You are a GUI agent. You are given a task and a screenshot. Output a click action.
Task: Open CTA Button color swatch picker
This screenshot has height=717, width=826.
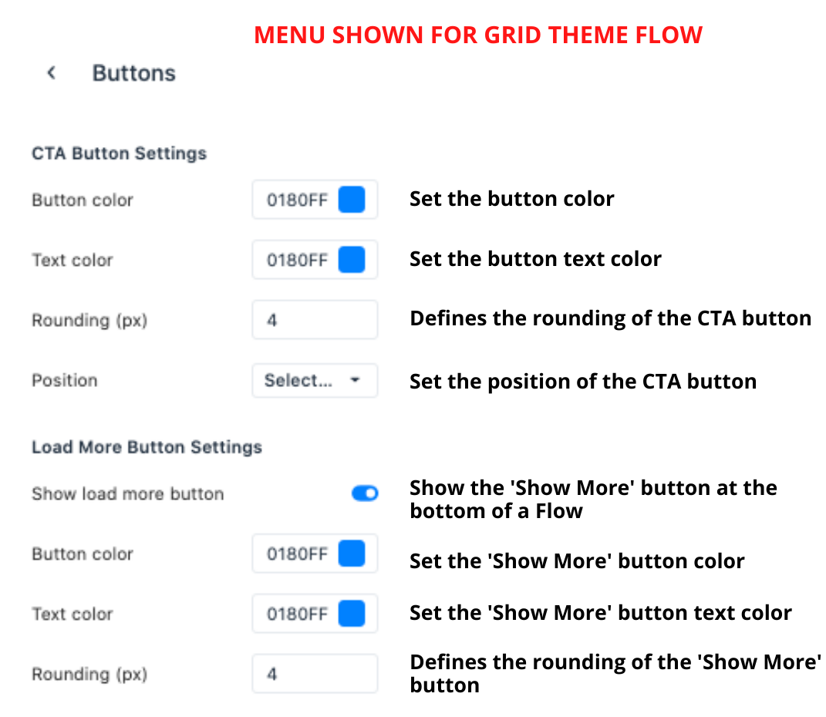click(x=352, y=200)
